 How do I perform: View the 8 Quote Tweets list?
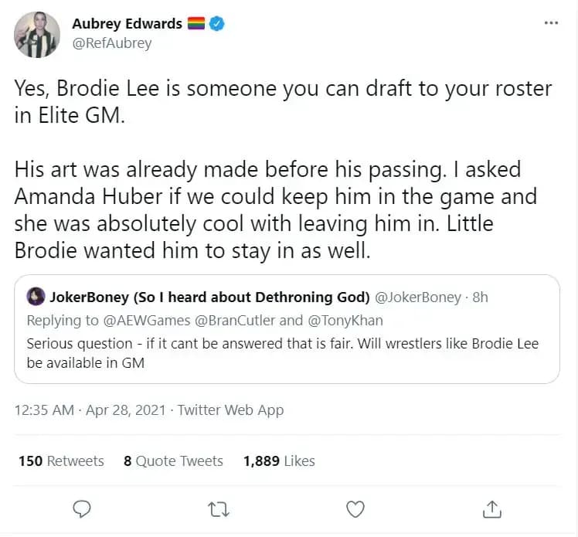coord(173,461)
